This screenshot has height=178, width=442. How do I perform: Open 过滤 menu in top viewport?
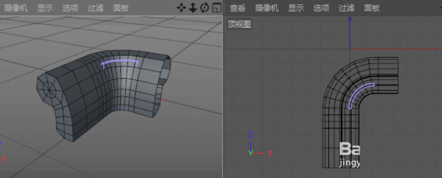point(347,8)
